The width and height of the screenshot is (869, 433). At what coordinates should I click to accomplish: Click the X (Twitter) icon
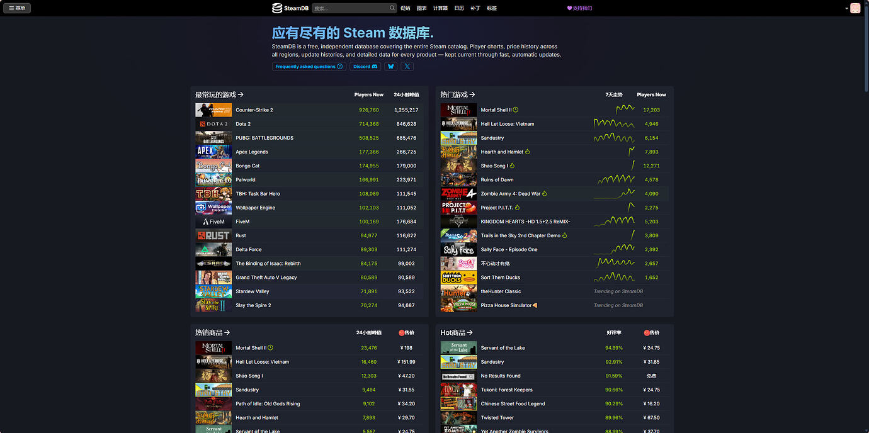coord(407,66)
